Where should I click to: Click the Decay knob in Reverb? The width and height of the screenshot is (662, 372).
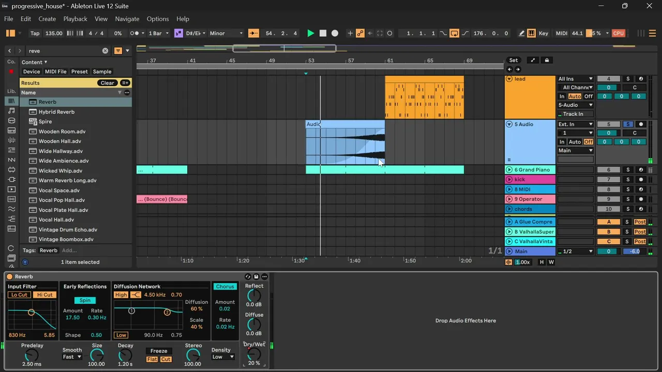[125, 355]
